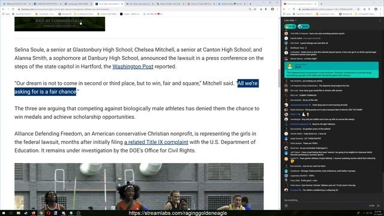Open zoom magnifier icon in left address bar

point(250,9)
